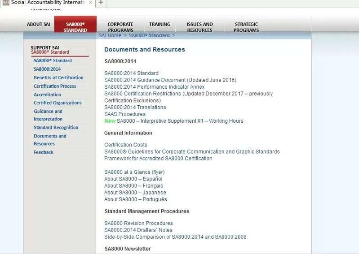Click the SAI Home breadcrumb link

110,35
